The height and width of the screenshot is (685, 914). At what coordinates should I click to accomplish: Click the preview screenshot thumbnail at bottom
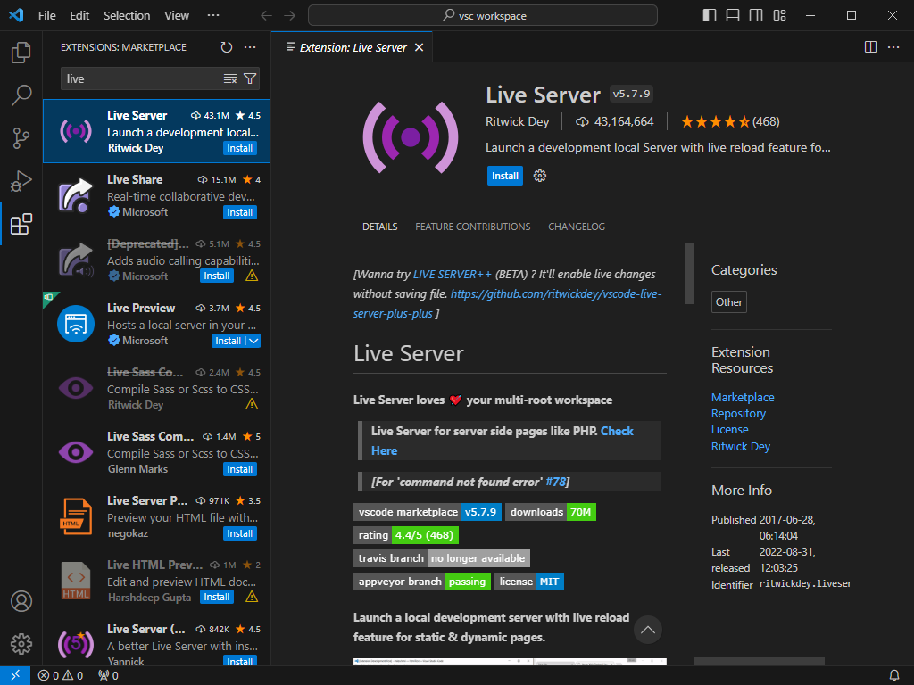(x=510, y=662)
